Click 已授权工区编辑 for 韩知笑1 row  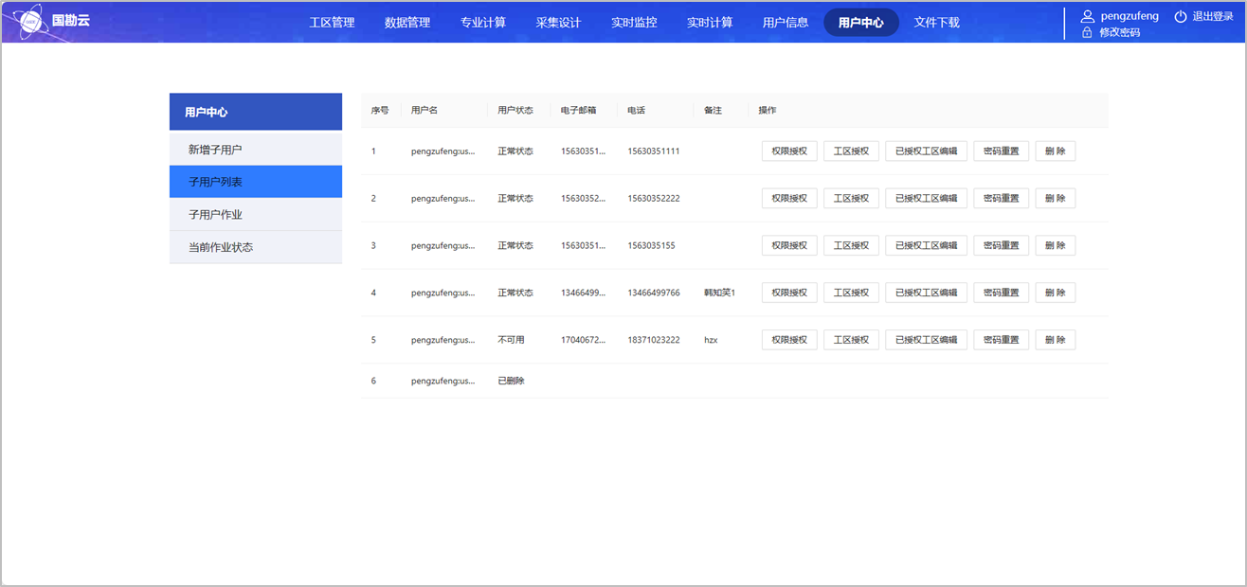pyautogui.click(x=926, y=293)
